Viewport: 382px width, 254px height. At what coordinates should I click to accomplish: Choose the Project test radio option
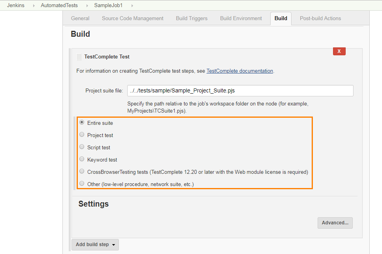82,134
